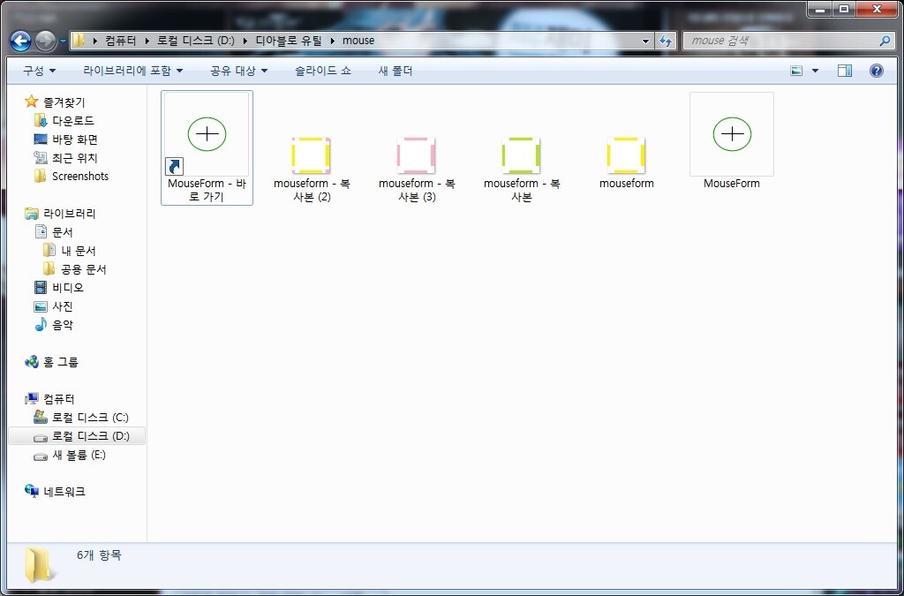This screenshot has height=596, width=904.
Task: Select 즐겨찾기 in the navigation pane
Action: (x=55, y=102)
